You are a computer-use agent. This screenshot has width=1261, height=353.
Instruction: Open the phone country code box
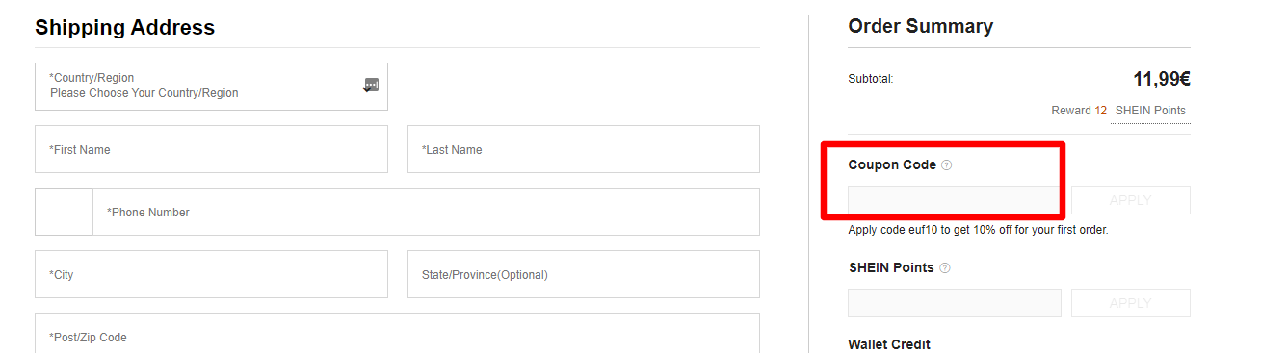[64, 212]
